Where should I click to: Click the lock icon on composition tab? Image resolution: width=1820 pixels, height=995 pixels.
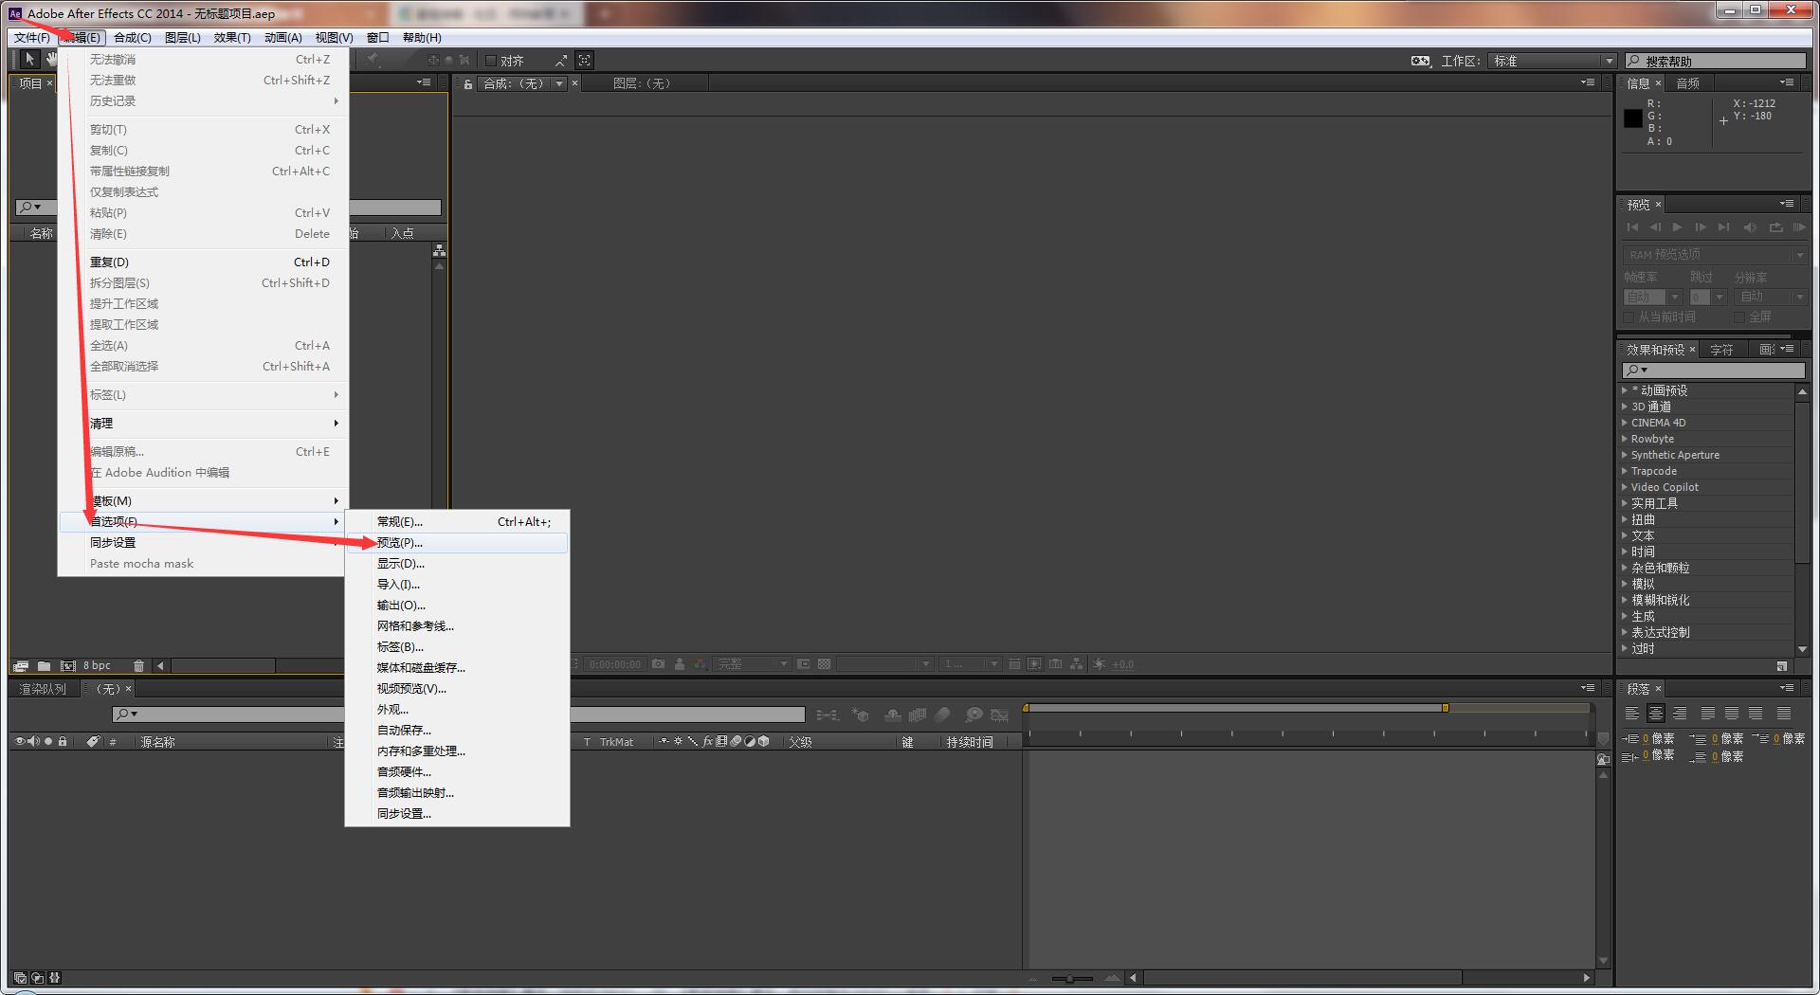pyautogui.click(x=468, y=84)
